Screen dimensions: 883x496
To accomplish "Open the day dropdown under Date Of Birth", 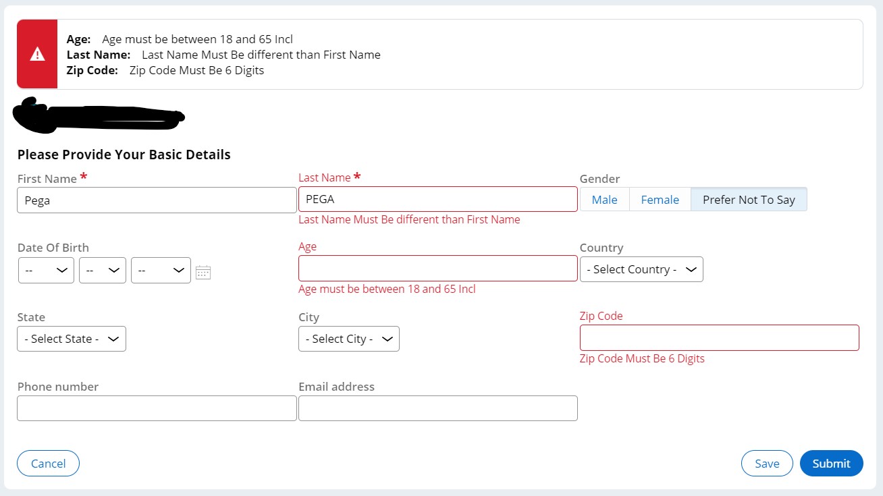I will [x=46, y=270].
